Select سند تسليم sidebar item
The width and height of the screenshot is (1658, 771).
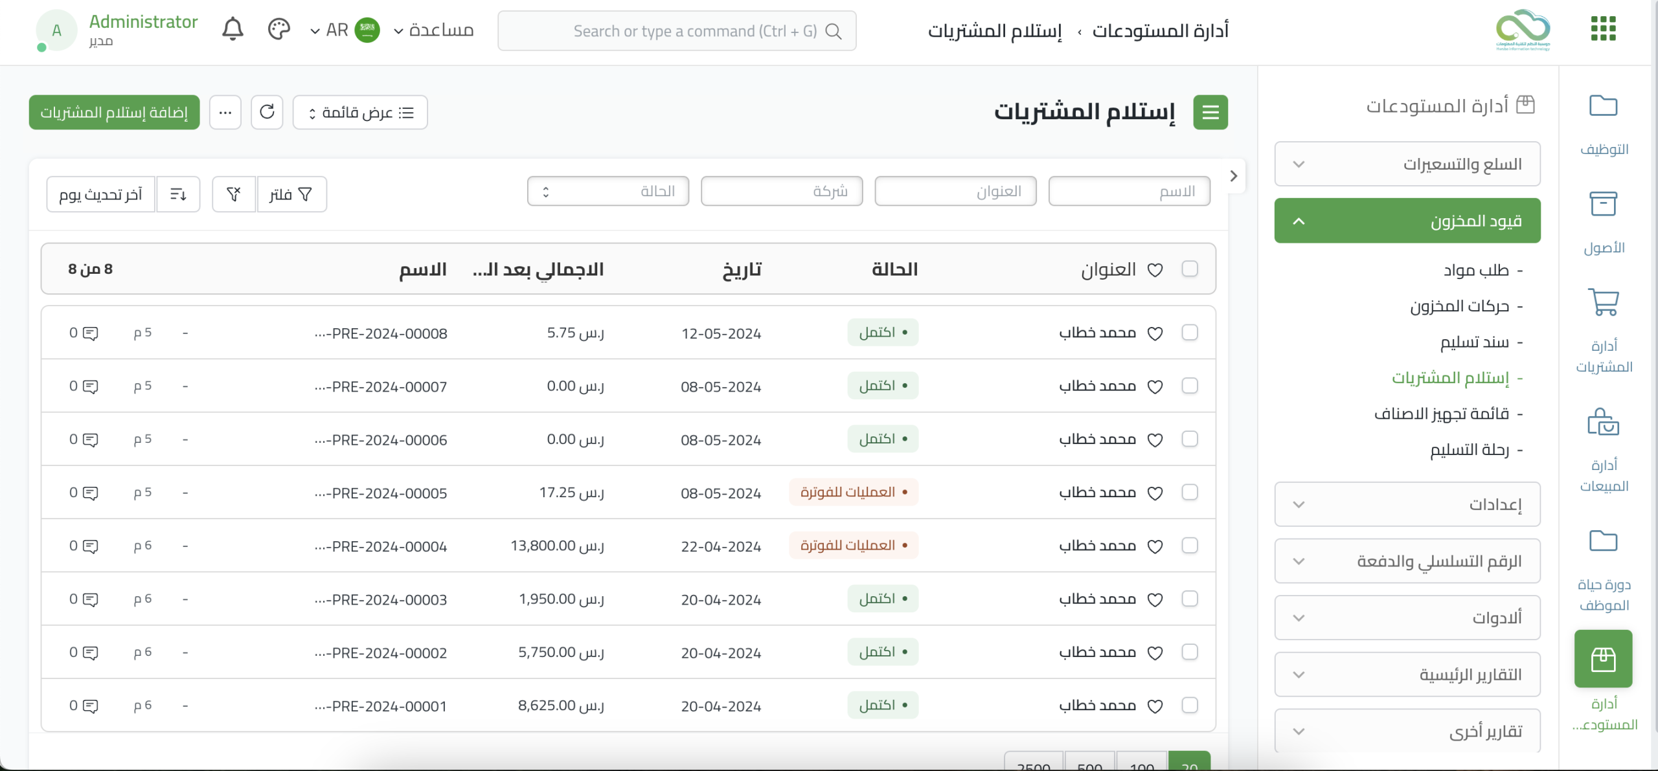point(1474,342)
